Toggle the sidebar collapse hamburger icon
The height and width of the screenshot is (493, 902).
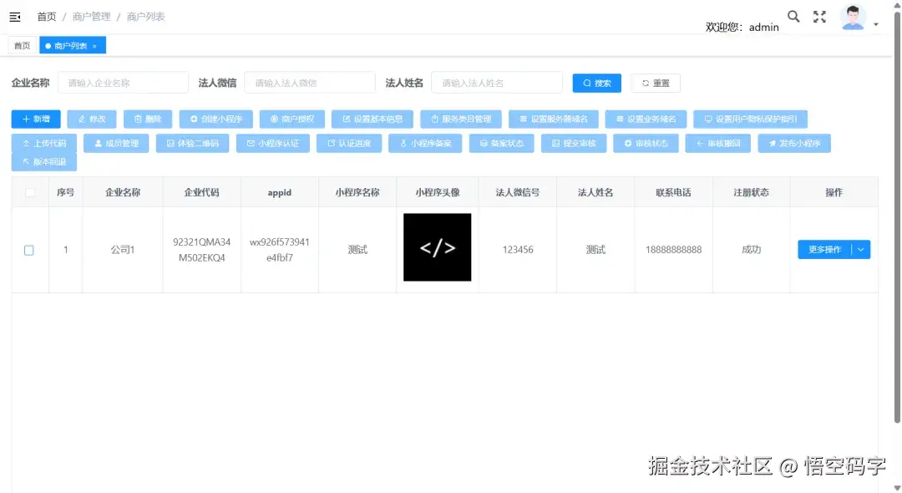(x=14, y=16)
